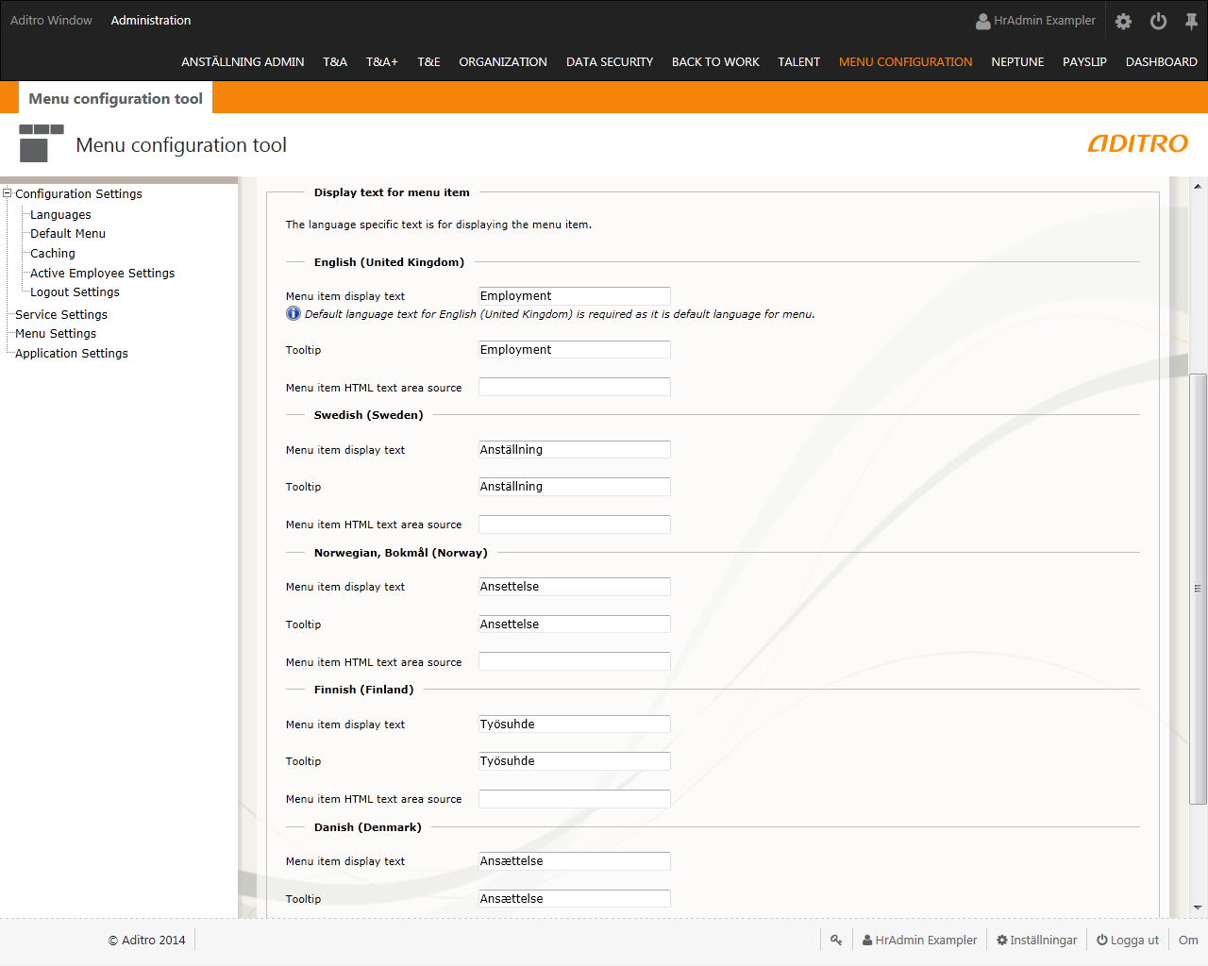This screenshot has height=966, width=1208.
Task: Open the DASHBOARD menu
Action: [x=1161, y=62]
